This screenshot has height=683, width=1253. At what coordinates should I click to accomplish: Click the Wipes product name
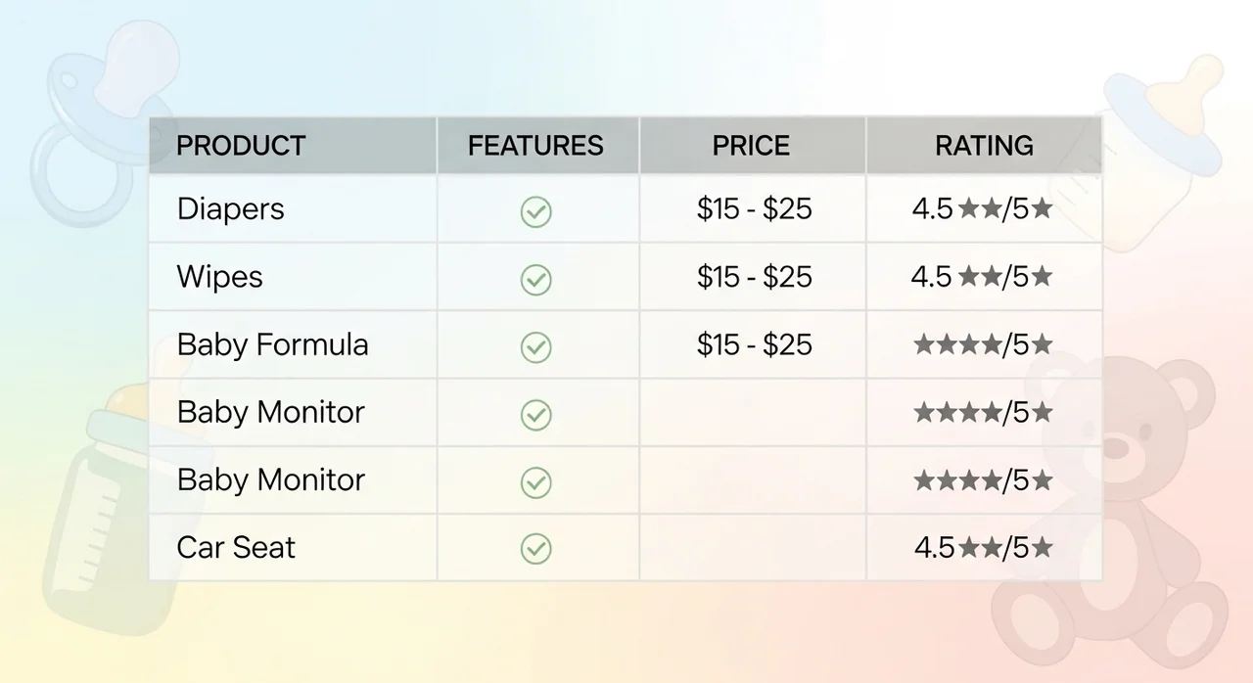coord(220,277)
